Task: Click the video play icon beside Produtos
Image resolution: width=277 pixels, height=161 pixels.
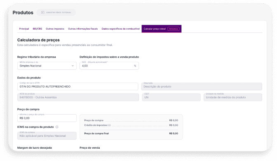Action: (43, 12)
